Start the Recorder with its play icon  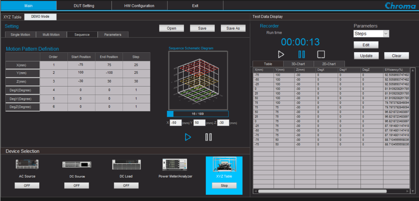point(281,54)
